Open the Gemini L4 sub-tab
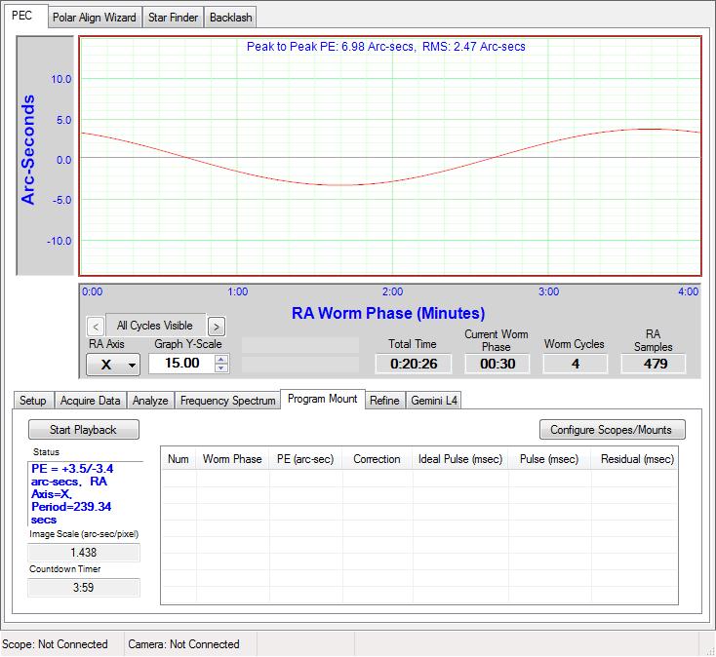The image size is (716, 657). (434, 400)
